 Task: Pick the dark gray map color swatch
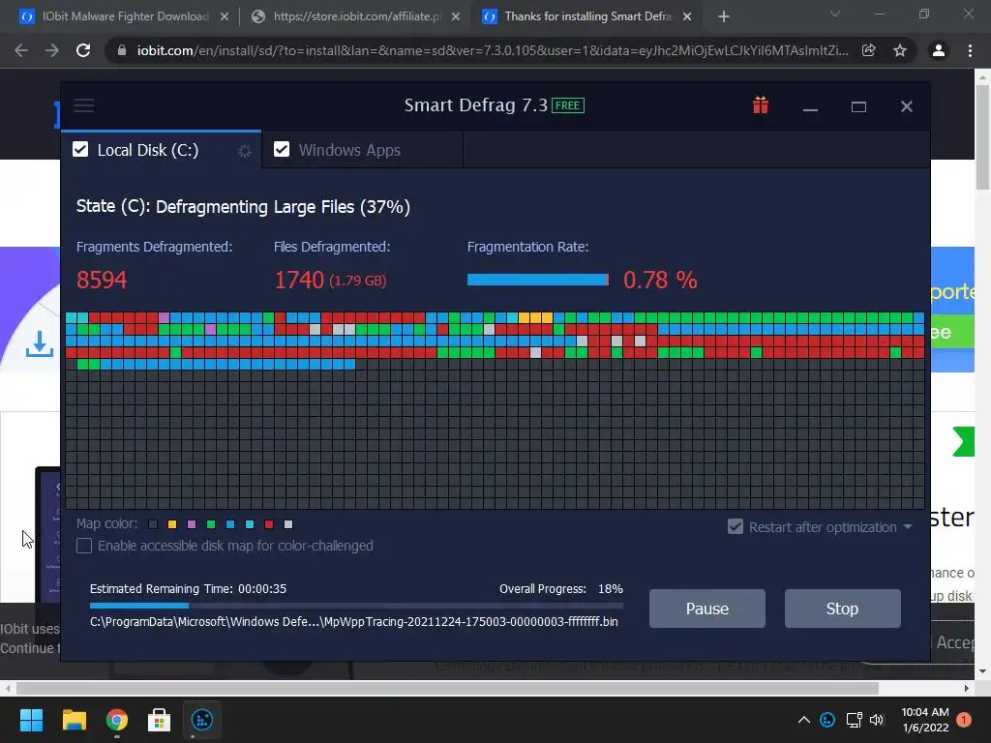(153, 524)
